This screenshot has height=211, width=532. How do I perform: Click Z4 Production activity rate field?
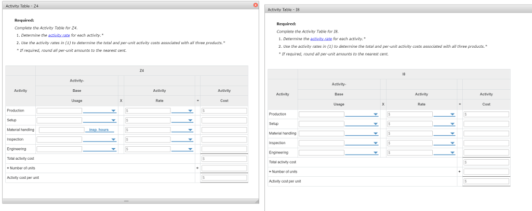148,111
